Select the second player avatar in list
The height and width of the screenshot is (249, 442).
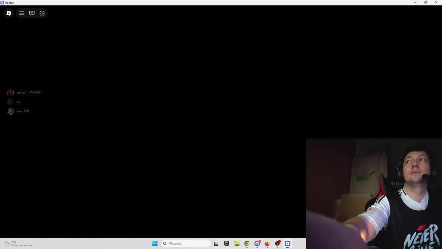pos(10,102)
